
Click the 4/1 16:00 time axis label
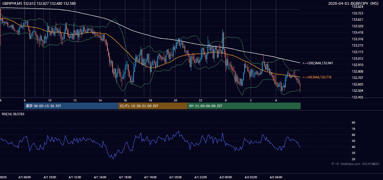click(x=125, y=177)
